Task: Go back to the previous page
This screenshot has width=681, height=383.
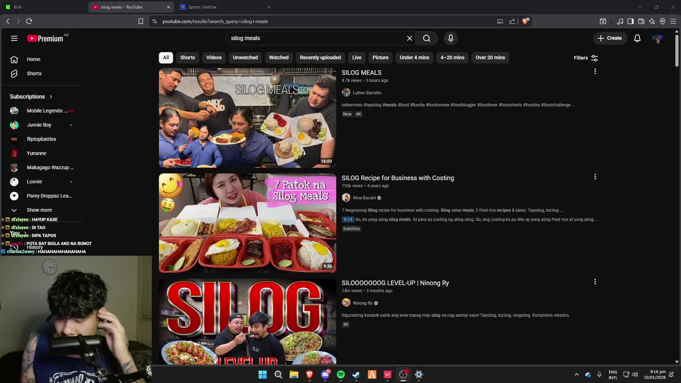Action: [7, 21]
